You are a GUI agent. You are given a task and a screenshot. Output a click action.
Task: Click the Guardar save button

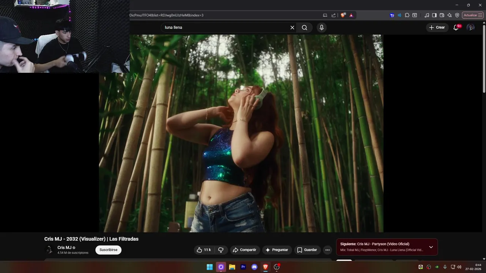click(x=307, y=250)
